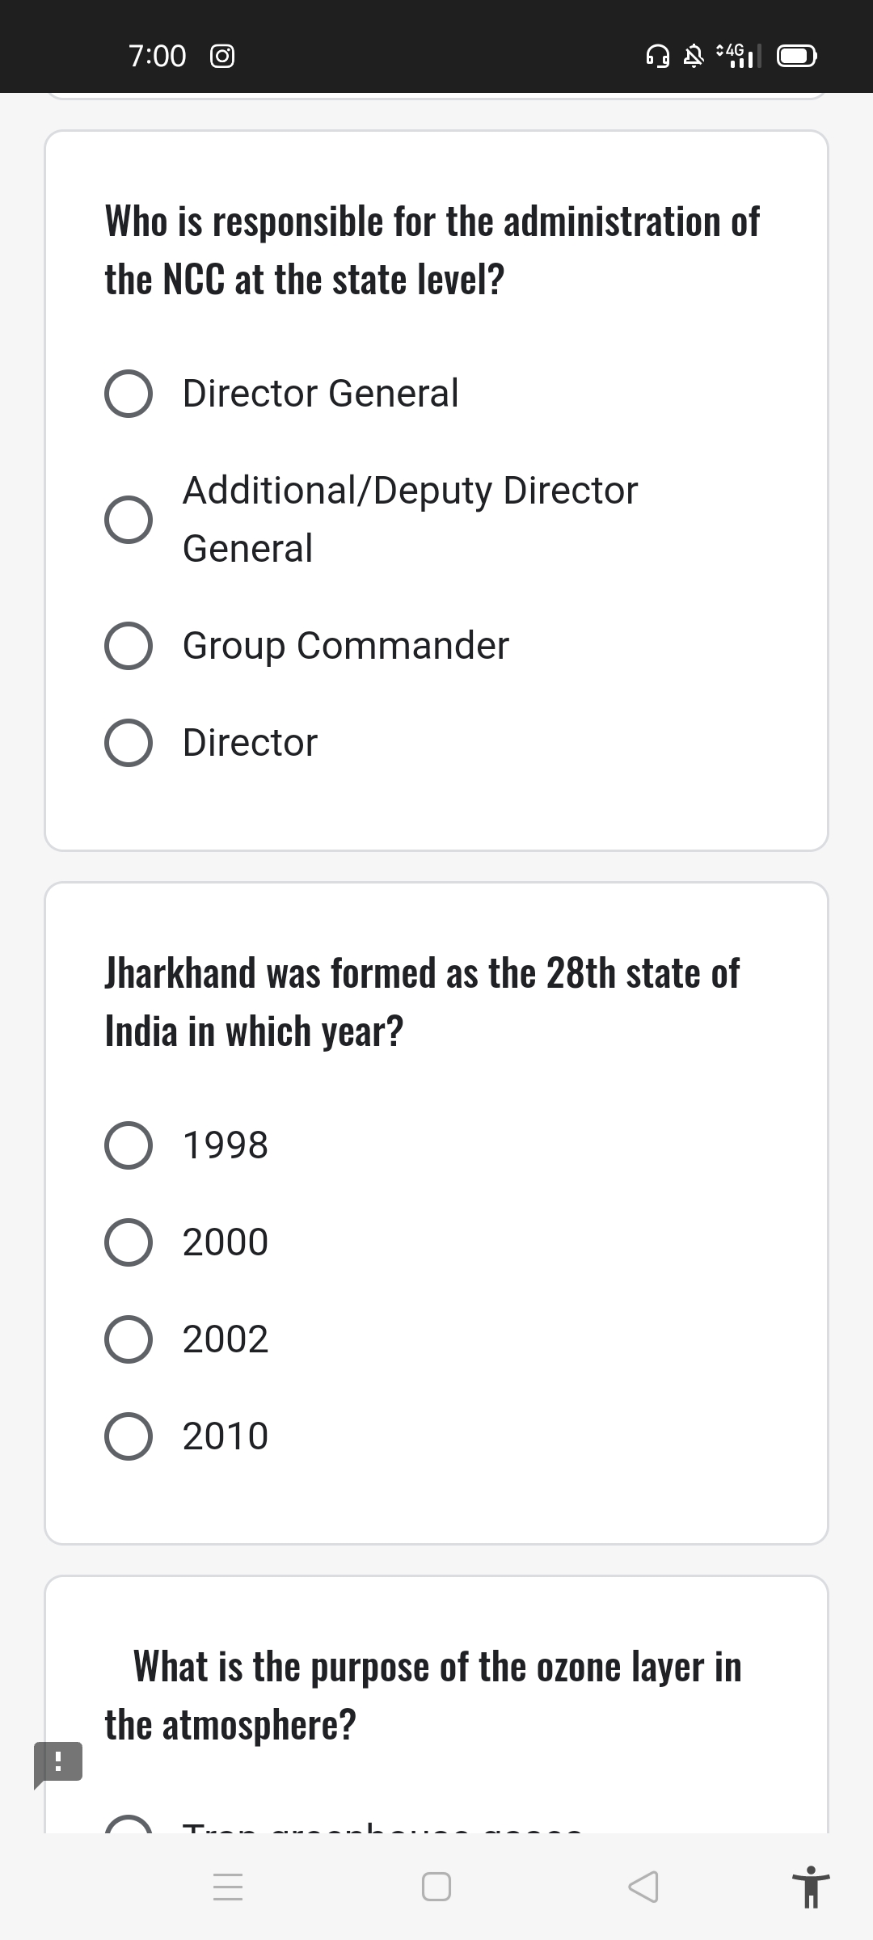Select 1998 as the answer
The height and width of the screenshot is (1940, 873).
pos(129,1145)
